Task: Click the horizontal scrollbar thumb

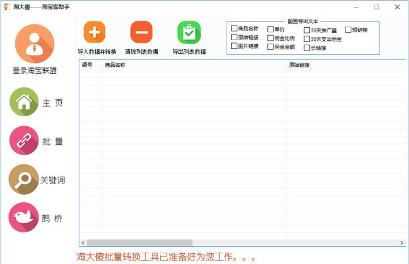Action: [140, 243]
